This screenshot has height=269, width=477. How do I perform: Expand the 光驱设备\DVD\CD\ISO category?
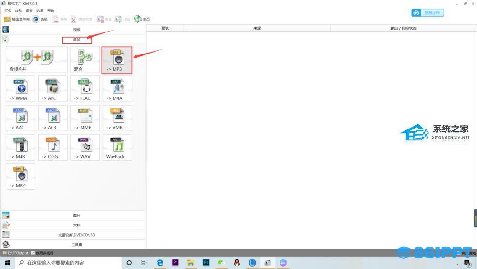[73, 235]
